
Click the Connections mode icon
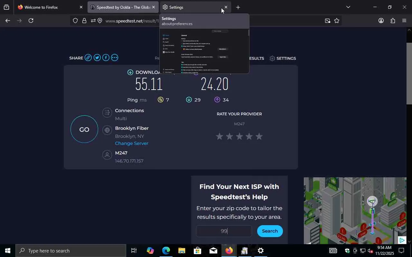click(107, 112)
